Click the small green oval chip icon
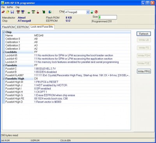This screenshot has height=143, width=156. (29, 12)
